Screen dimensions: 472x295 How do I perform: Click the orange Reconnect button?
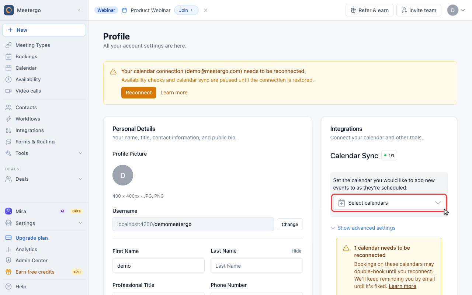point(139,93)
